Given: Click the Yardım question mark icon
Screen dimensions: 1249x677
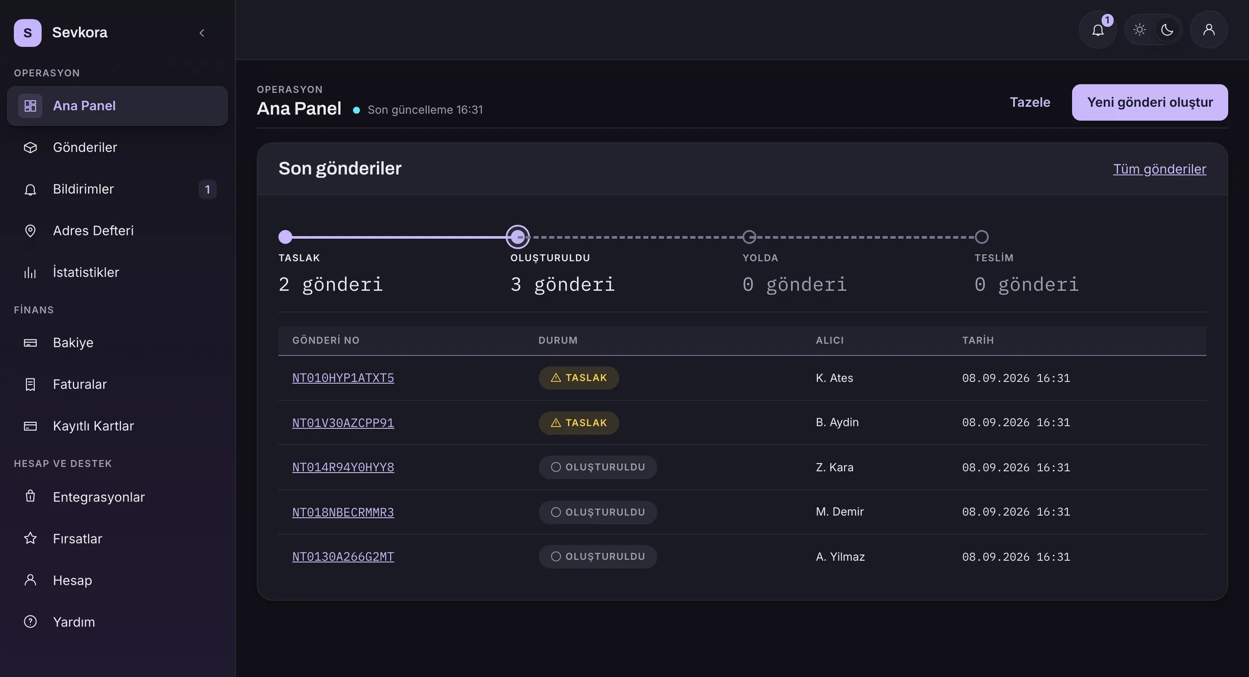Looking at the screenshot, I should point(30,621).
